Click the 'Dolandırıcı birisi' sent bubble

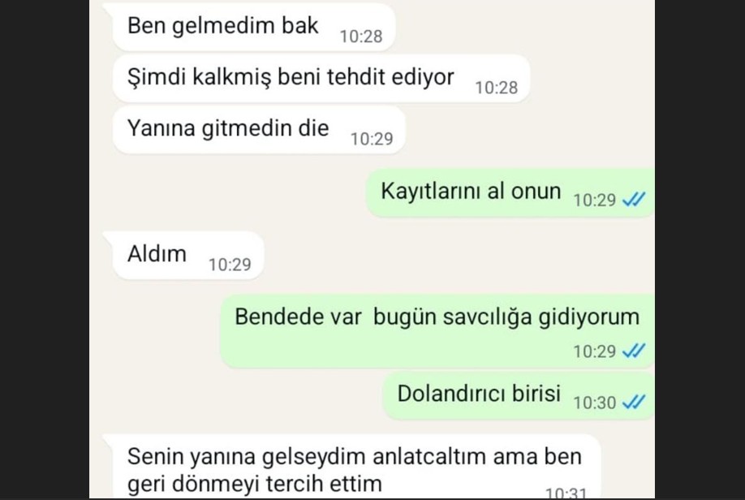(x=519, y=395)
